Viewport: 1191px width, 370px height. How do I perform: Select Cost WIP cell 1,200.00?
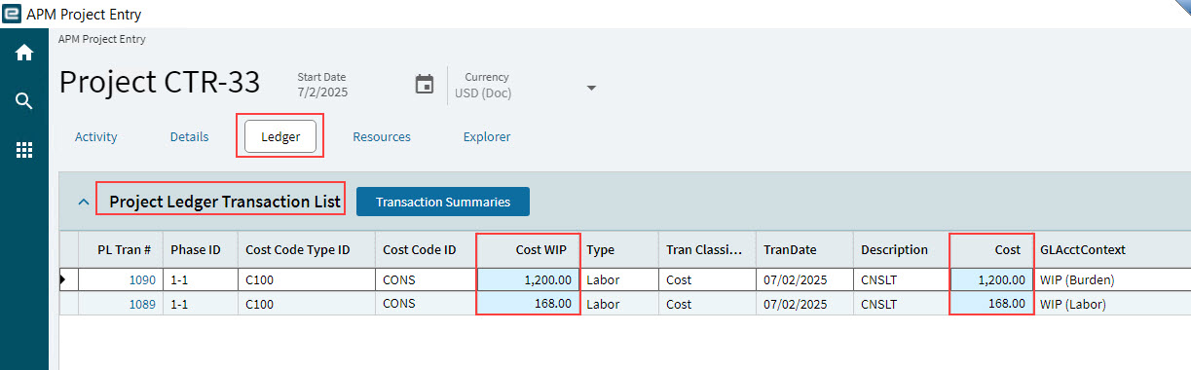click(528, 279)
